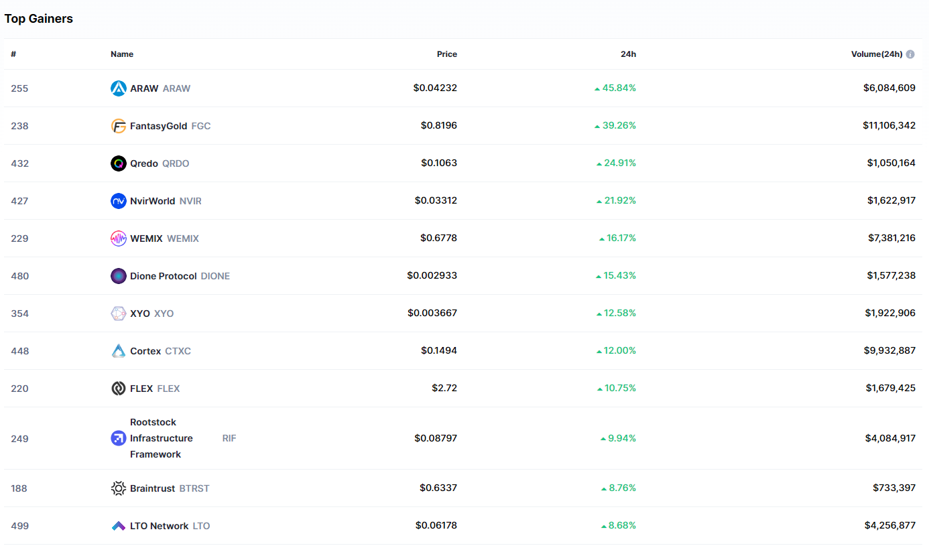
Task: Sort by the Name column header
Action: click(122, 54)
